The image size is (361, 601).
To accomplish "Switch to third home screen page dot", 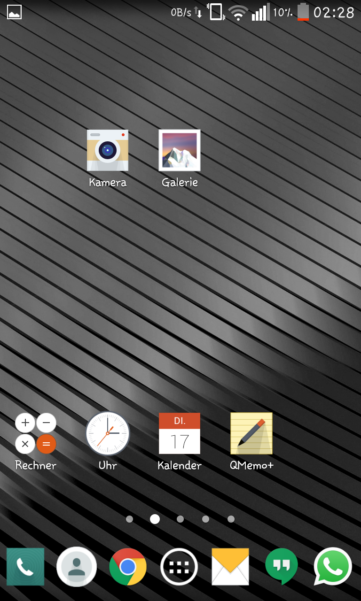I will tap(180, 519).
